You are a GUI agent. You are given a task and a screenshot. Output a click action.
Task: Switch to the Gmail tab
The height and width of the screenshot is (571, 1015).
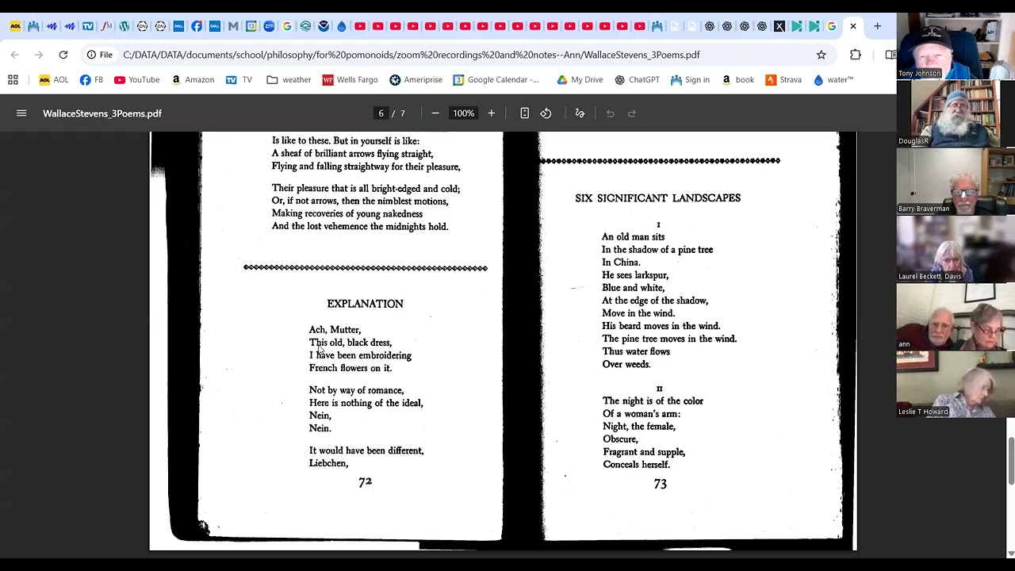pyautogui.click(x=233, y=26)
